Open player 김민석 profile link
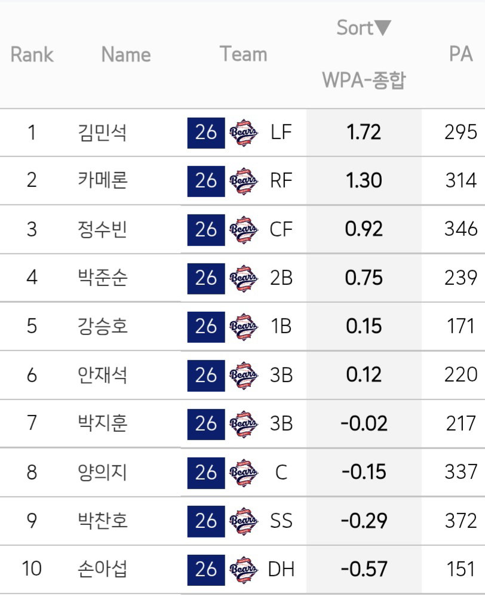 pos(102,133)
